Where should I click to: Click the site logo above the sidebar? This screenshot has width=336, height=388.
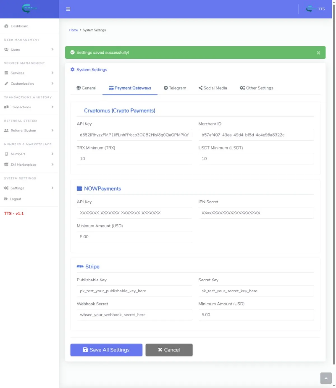(29, 9)
